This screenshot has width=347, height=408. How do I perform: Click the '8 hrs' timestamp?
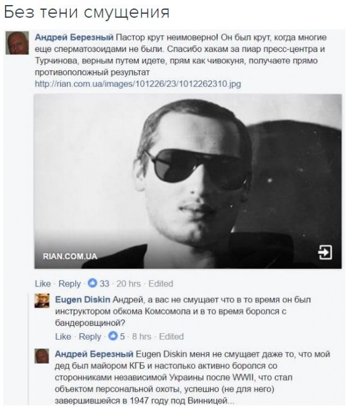(x=141, y=337)
